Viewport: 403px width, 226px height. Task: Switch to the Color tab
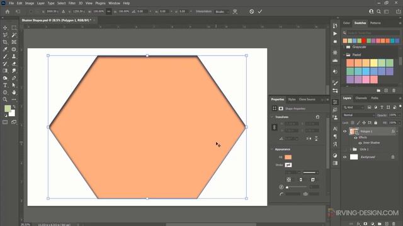tap(346, 23)
